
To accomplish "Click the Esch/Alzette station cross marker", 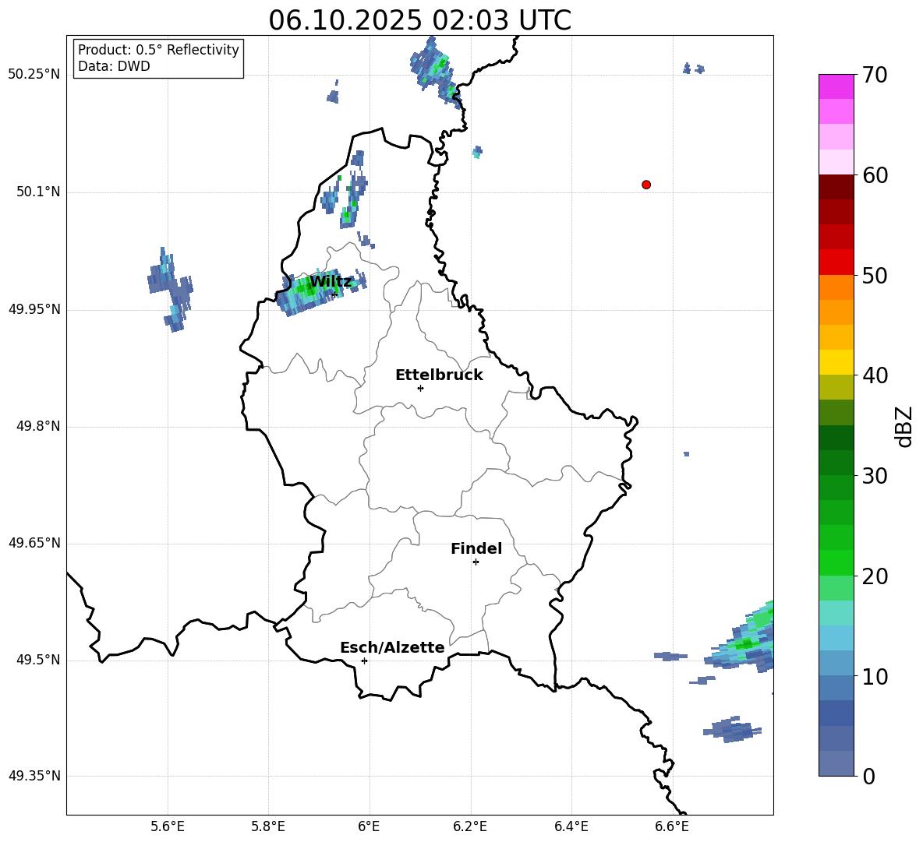I will 364,661.
